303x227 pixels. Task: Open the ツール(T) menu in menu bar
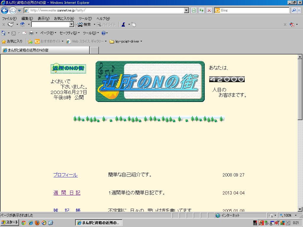pos(85,19)
